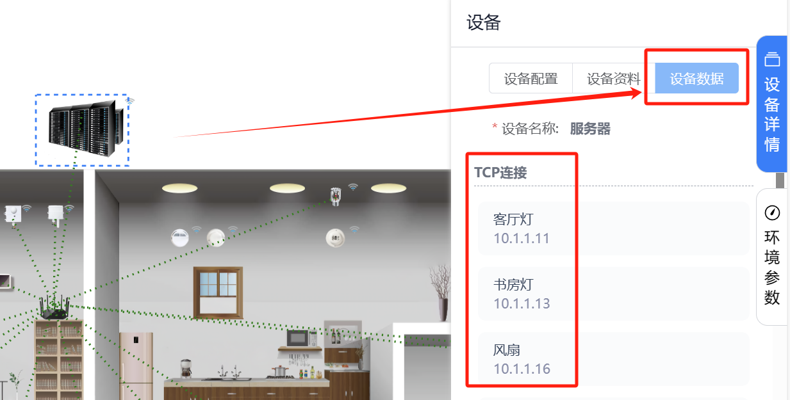Viewport: 790px width, 400px height.
Task: Open the 设备数据 tab
Action: 697,79
